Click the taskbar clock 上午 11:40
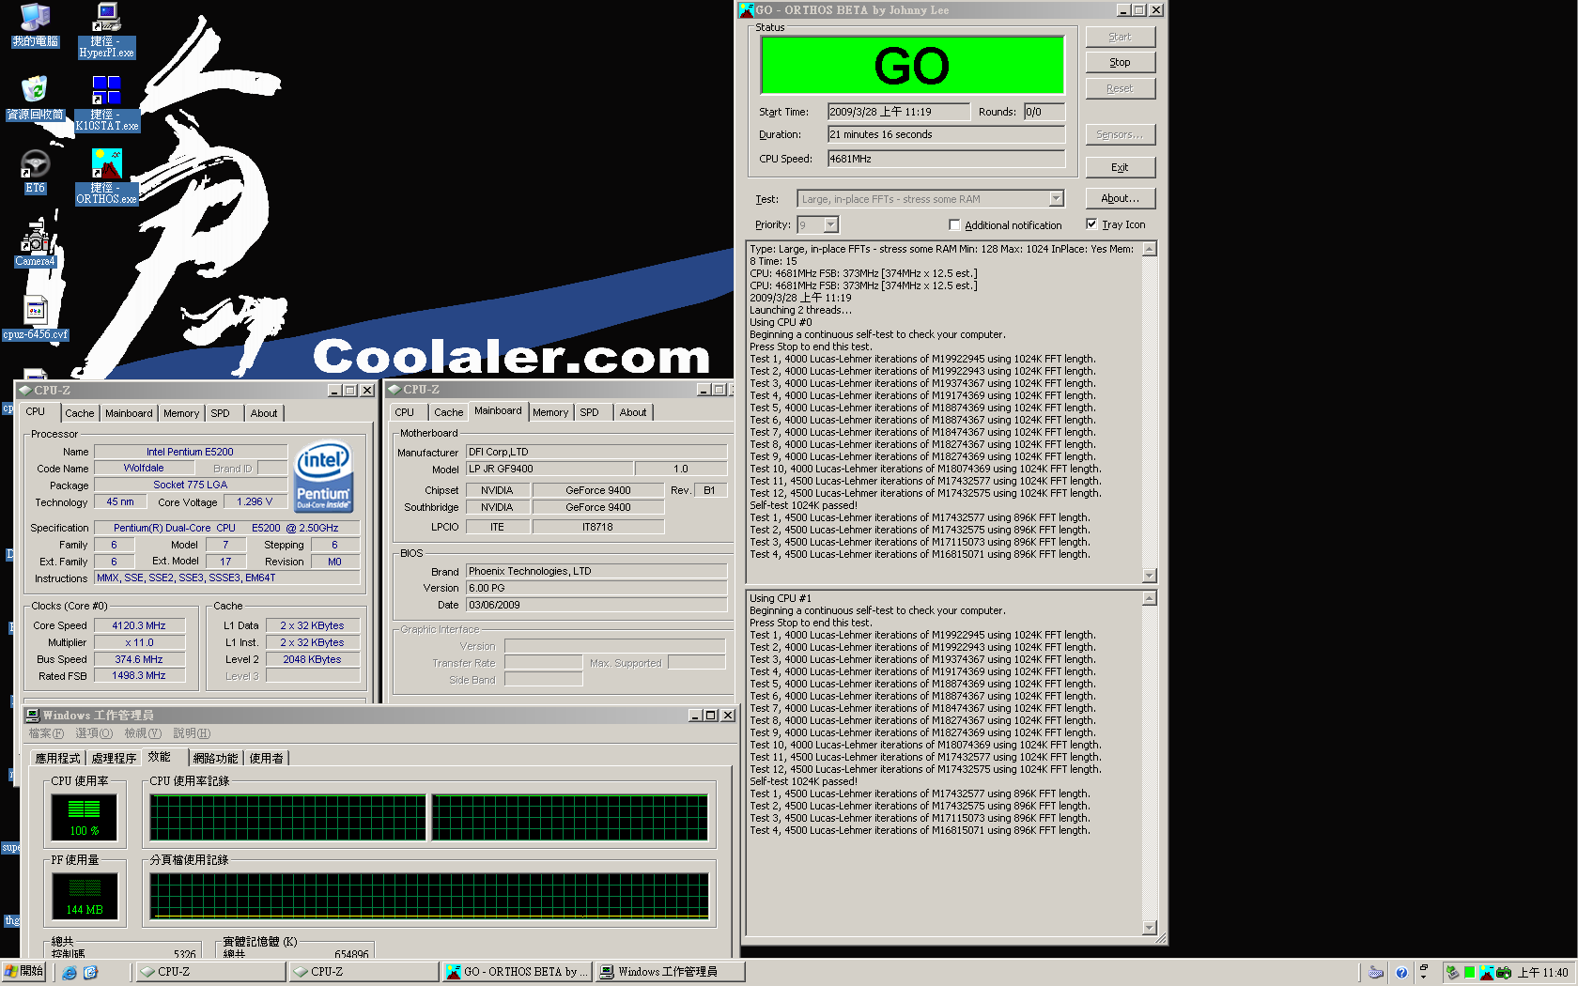1578x986 pixels. tap(1542, 973)
